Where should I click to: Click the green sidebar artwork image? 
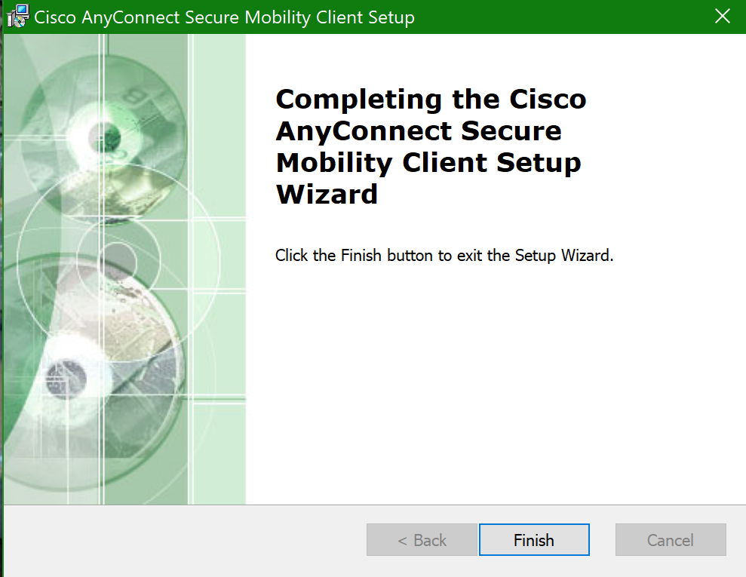tap(124, 272)
